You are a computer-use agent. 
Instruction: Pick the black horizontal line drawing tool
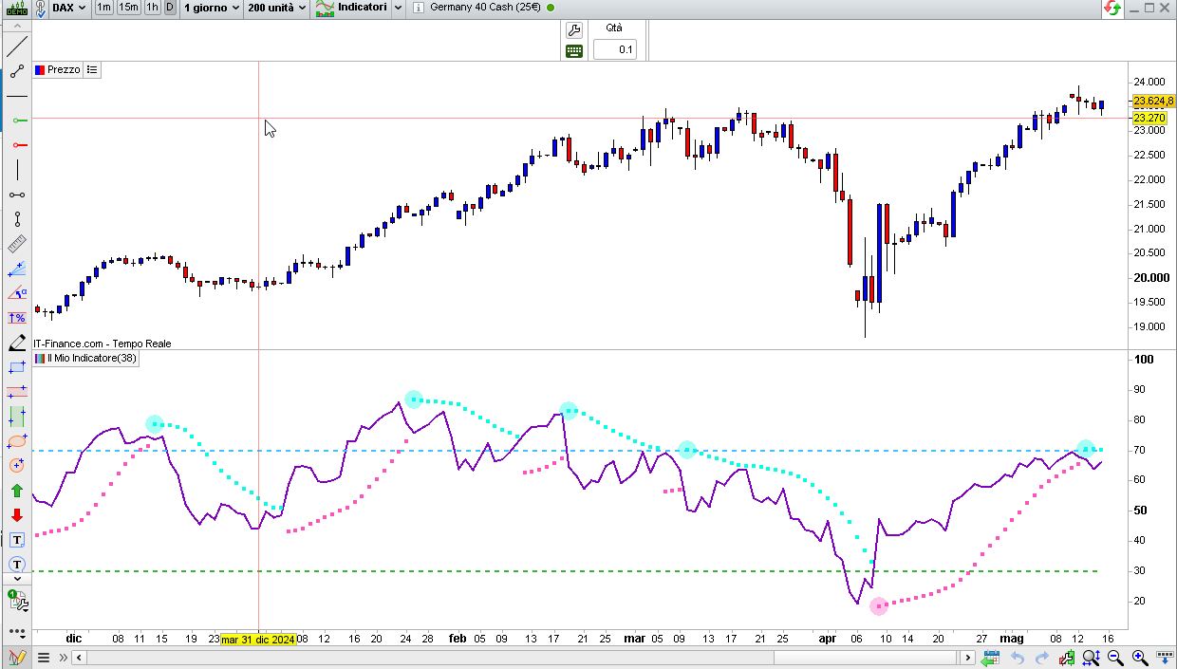pyautogui.click(x=17, y=96)
